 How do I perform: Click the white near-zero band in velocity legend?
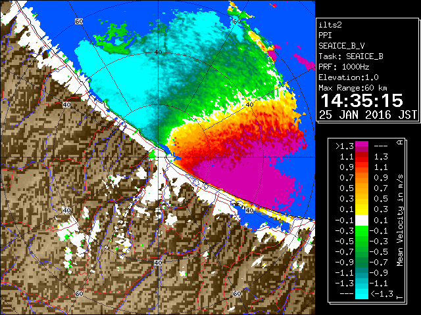(x=362, y=220)
